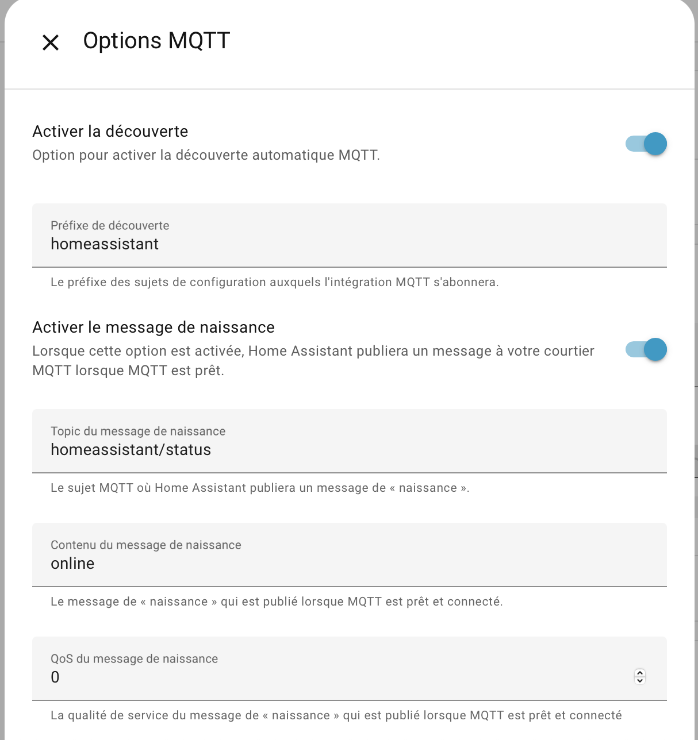698x740 pixels.
Task: Click the Activer la découverte heading
Action: coord(110,132)
